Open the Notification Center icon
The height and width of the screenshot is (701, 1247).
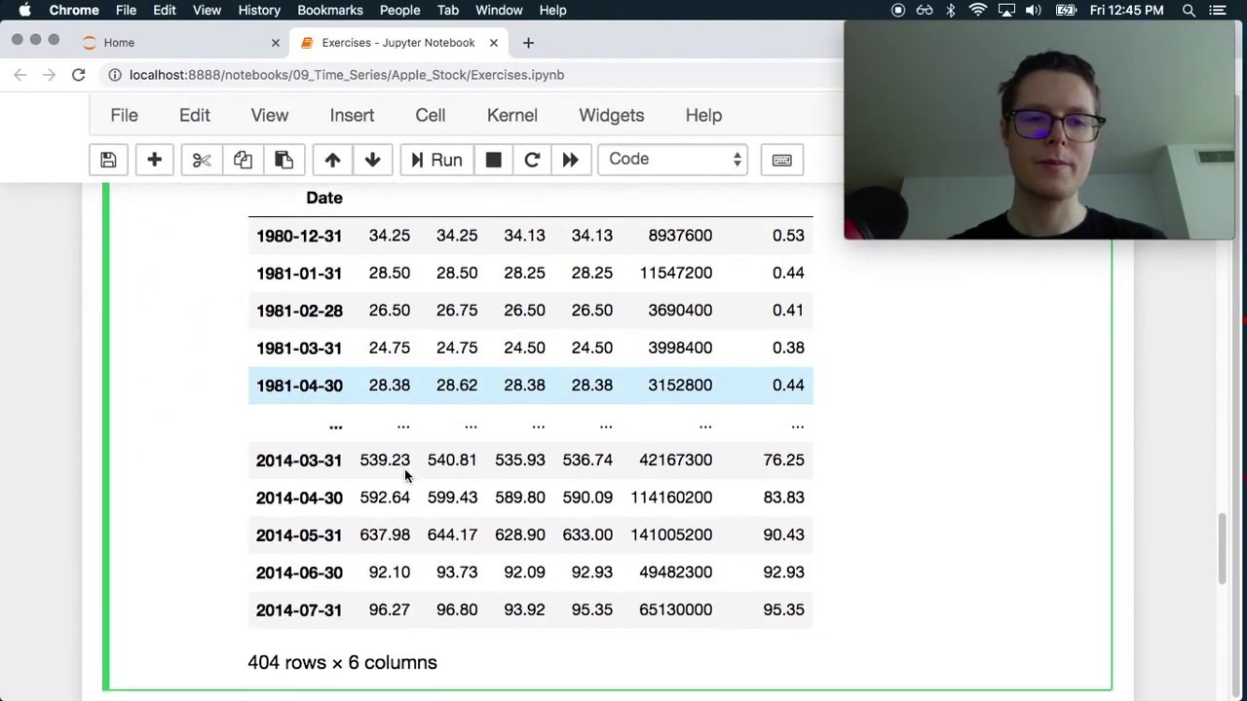(1218, 10)
